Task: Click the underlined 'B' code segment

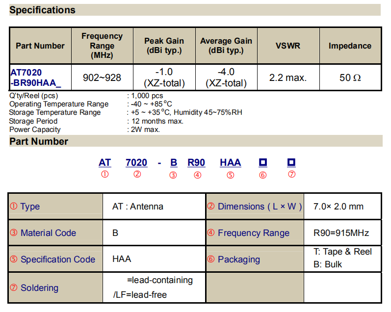Action: (x=174, y=163)
